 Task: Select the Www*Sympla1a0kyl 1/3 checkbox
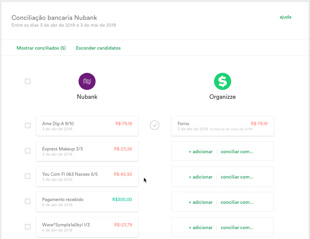(x=28, y=227)
